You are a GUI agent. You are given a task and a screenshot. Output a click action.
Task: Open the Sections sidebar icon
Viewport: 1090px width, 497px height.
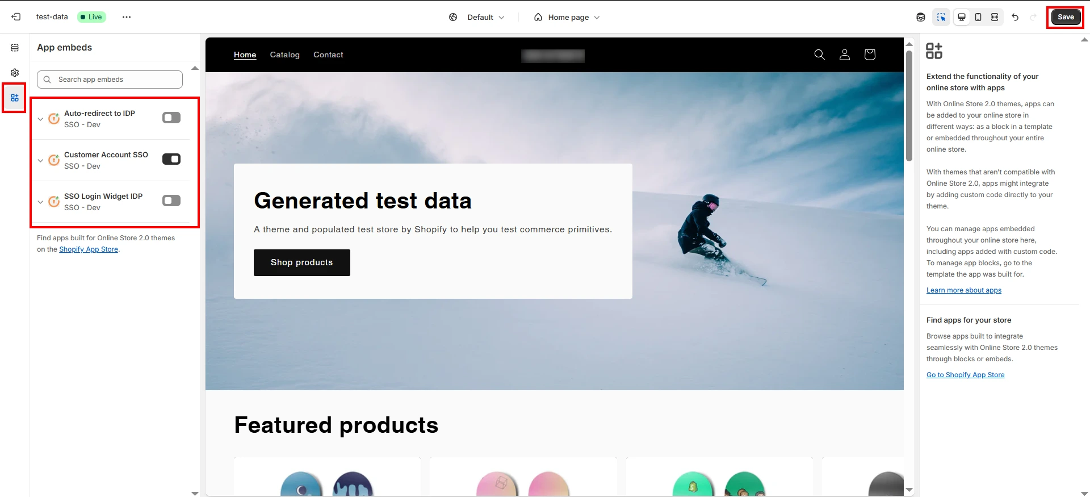[x=15, y=48]
